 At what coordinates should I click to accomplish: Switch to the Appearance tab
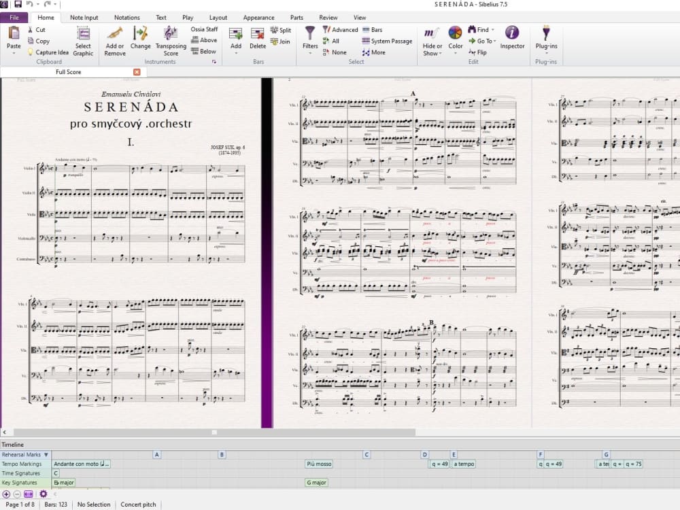[259, 18]
